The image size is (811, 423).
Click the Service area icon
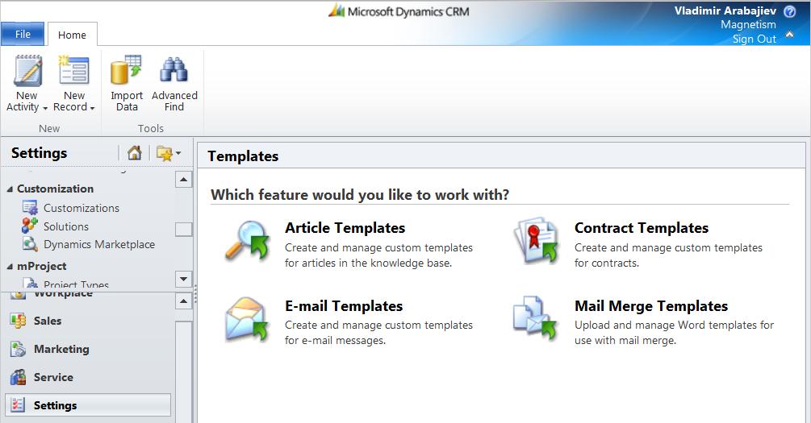tap(18, 377)
